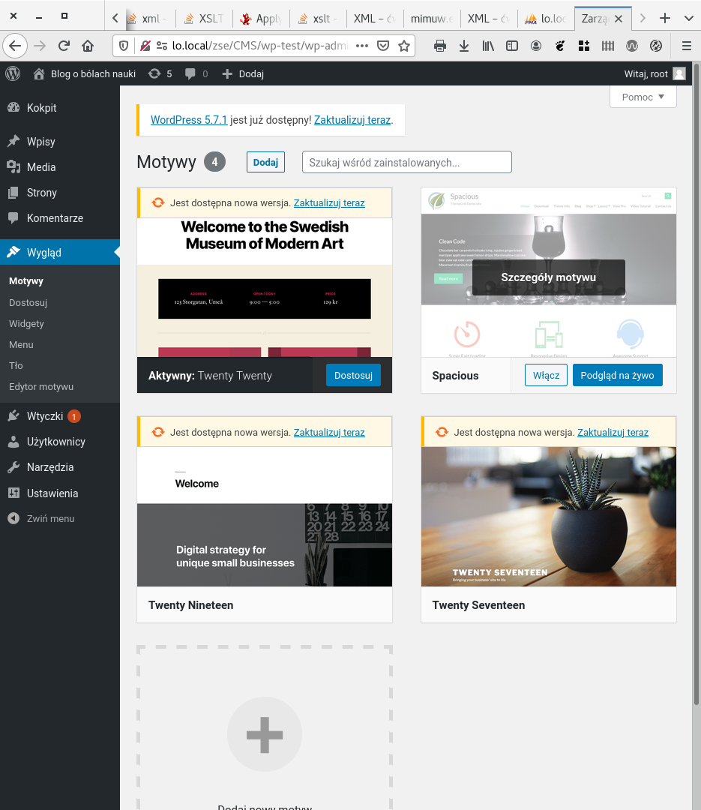This screenshot has width=701, height=810.
Task: Go back with browser back arrow
Action: [15, 46]
